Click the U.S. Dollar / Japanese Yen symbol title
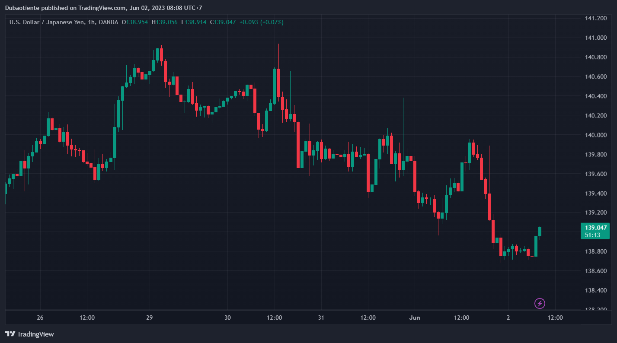617x343 pixels. point(47,22)
